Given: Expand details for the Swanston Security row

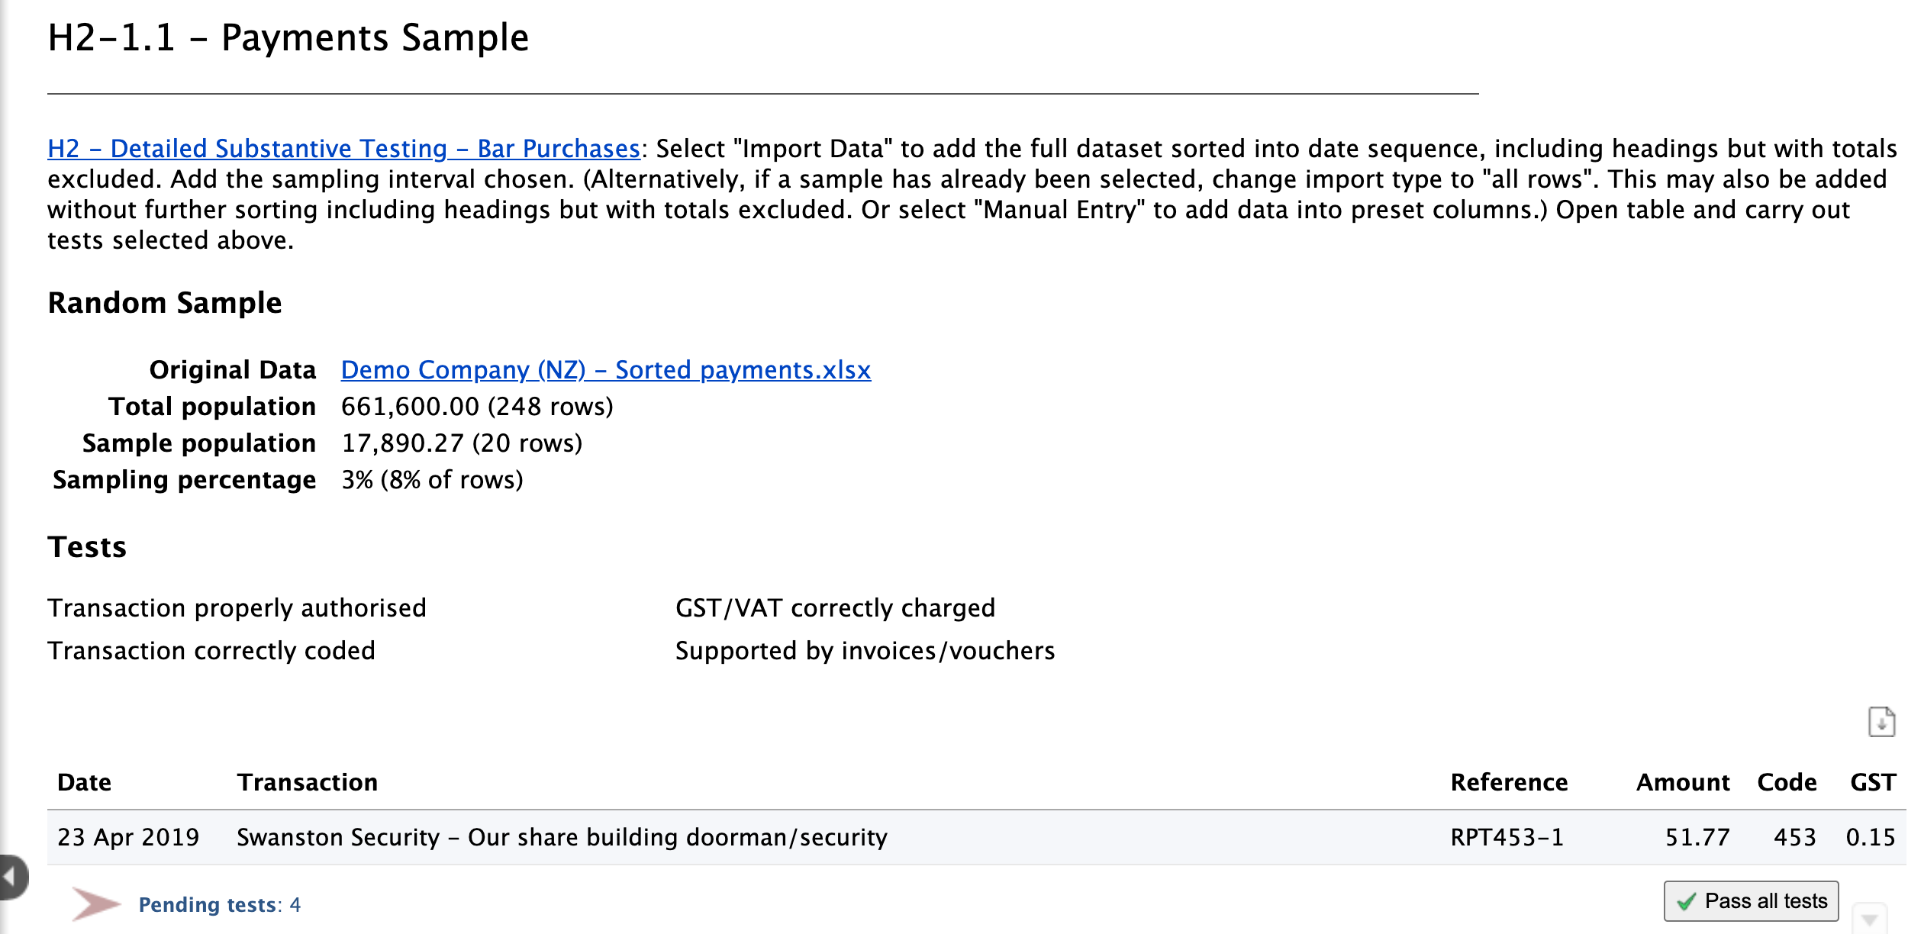Looking at the screenshot, I should (561, 836).
